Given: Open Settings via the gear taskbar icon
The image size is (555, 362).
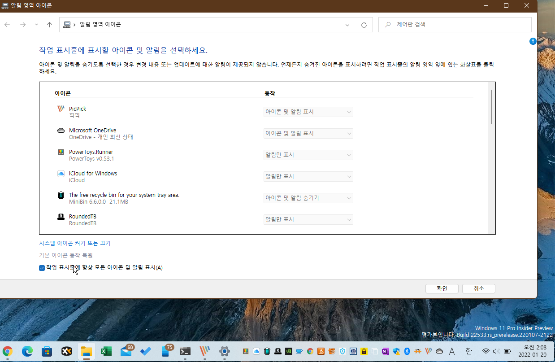Looking at the screenshot, I should 224,352.
